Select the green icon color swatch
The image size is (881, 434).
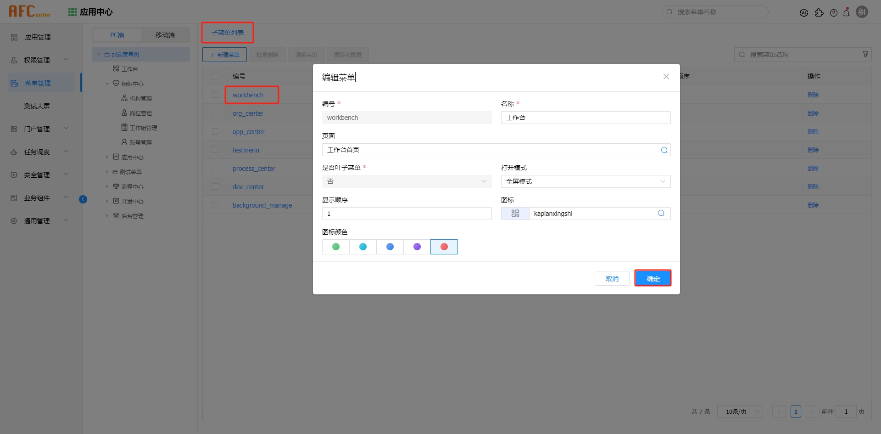(x=335, y=247)
